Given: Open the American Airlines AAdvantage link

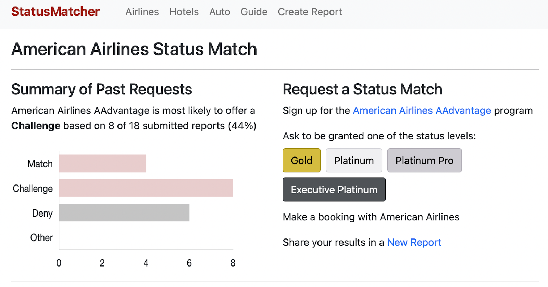Looking at the screenshot, I should click(422, 111).
